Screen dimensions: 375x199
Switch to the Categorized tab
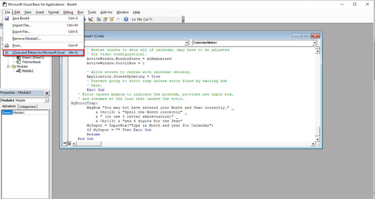click(27, 107)
